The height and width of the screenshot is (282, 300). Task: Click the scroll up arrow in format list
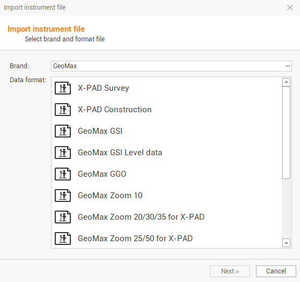pos(286,82)
